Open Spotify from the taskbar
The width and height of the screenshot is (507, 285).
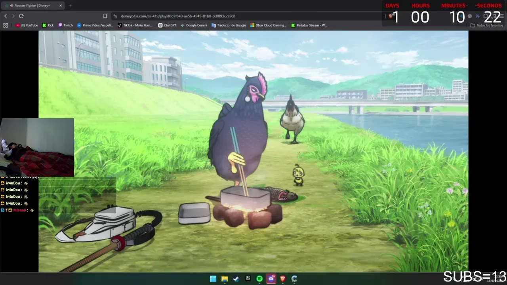pos(259,279)
